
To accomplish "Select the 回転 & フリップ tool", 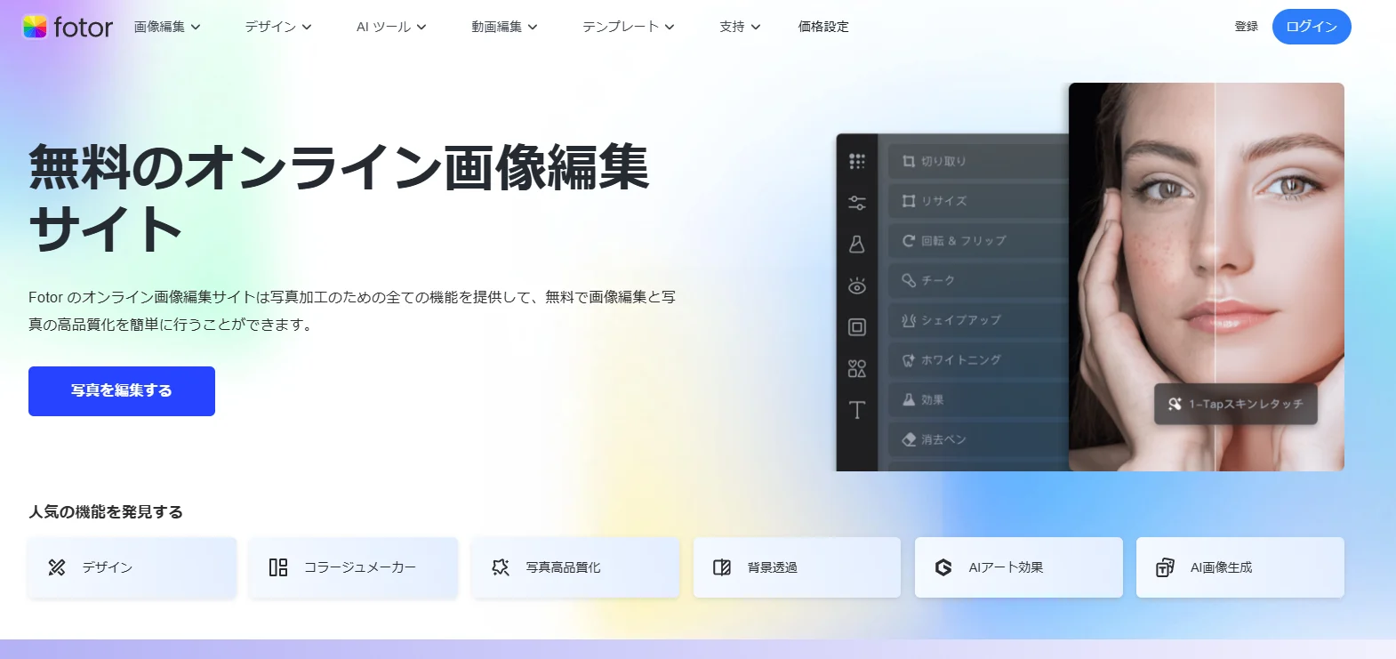I will pyautogui.click(x=978, y=240).
